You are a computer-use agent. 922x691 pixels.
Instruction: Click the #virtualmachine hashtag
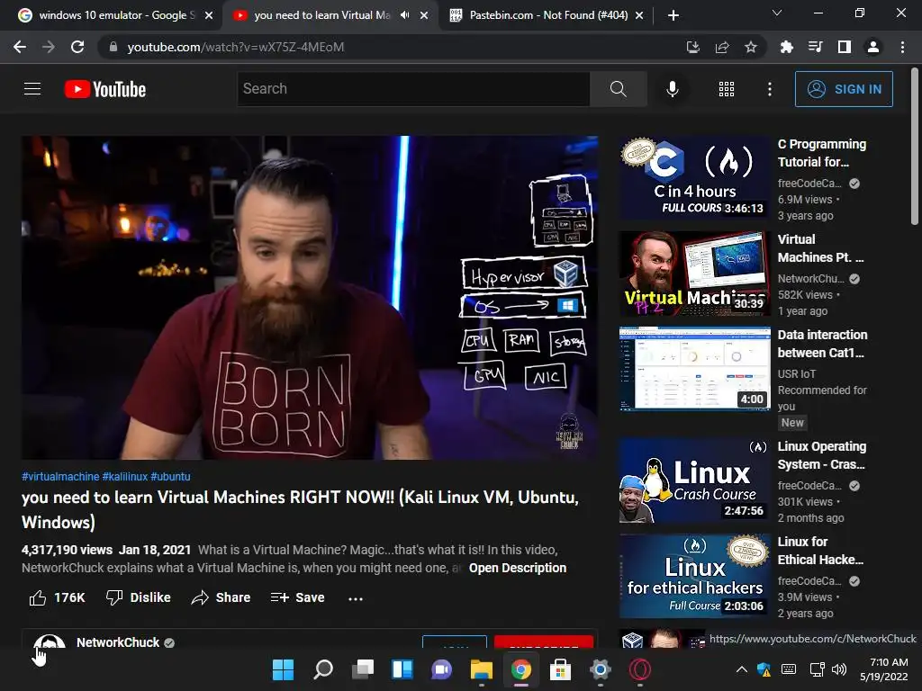(x=60, y=477)
